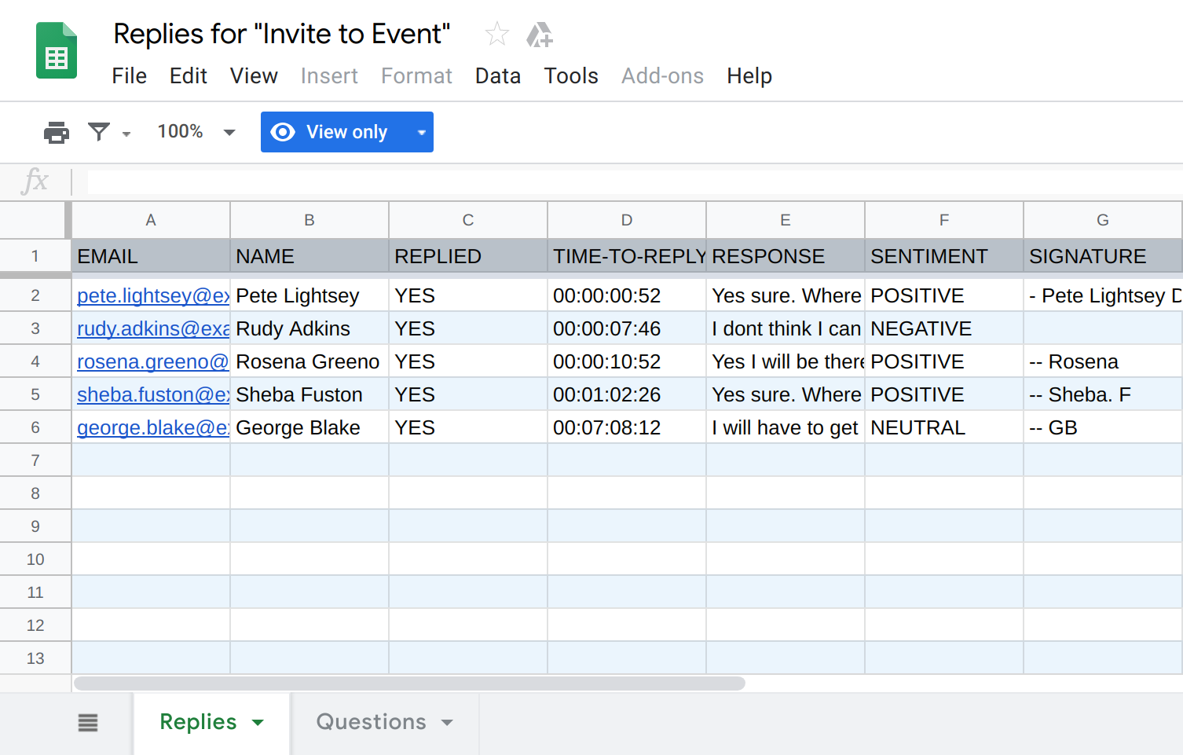Open the Tools menu
Image resolution: width=1183 pixels, height=755 pixels.
click(571, 76)
